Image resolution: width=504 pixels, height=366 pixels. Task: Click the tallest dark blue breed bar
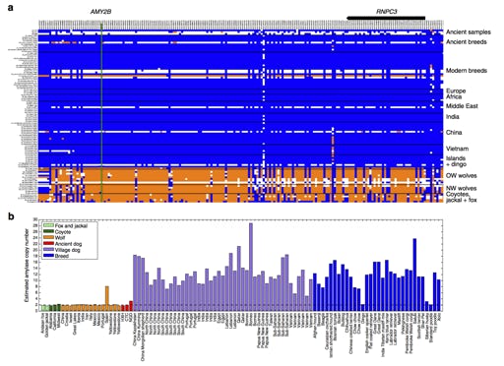[x=414, y=274]
